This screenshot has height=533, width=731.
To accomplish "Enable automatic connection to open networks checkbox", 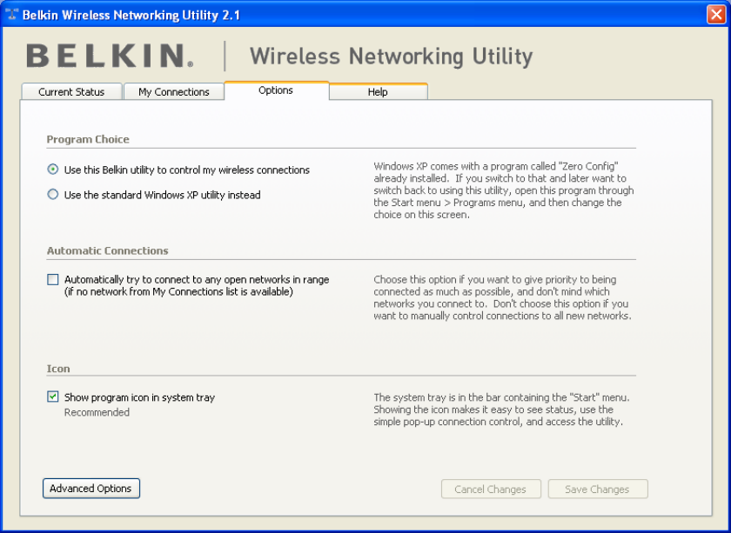I will click(53, 280).
